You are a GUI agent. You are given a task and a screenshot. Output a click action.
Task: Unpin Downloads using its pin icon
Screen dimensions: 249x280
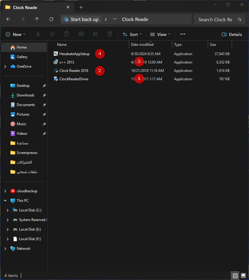coord(44,95)
